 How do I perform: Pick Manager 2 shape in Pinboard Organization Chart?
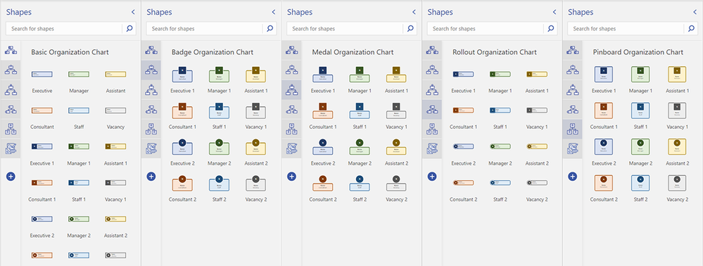640,146
